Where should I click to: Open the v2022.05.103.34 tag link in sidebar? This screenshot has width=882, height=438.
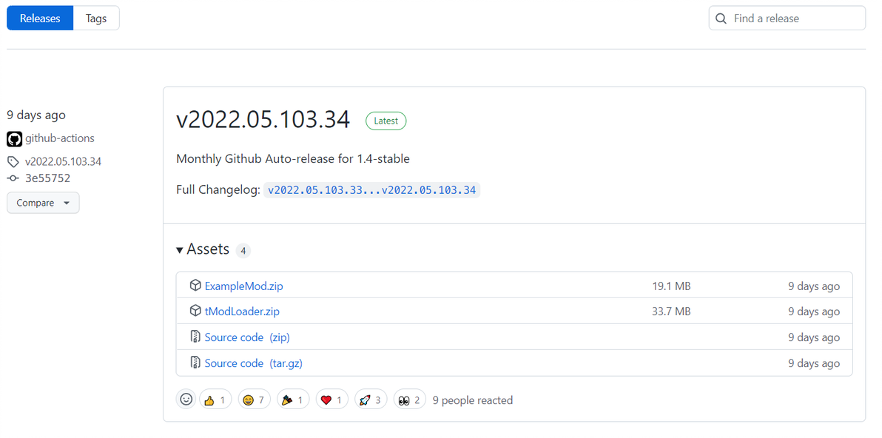63,162
